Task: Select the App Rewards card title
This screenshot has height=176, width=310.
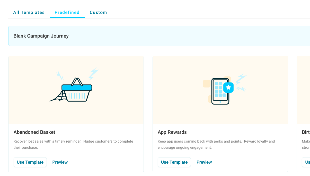Action: pos(172,132)
